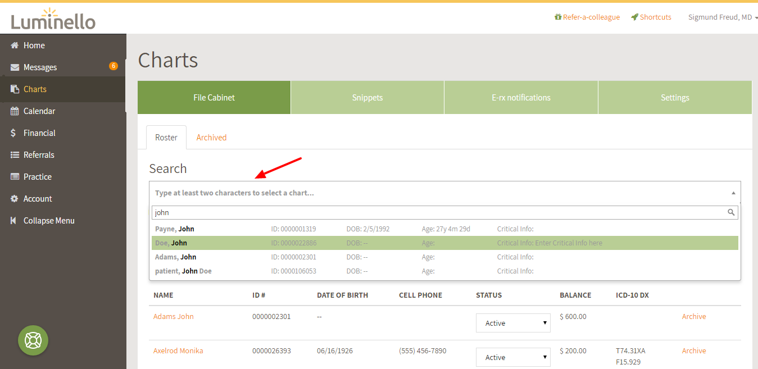The height and width of the screenshot is (369, 758).
Task: Click the $ 200.00 balance value
Action: click(x=573, y=350)
